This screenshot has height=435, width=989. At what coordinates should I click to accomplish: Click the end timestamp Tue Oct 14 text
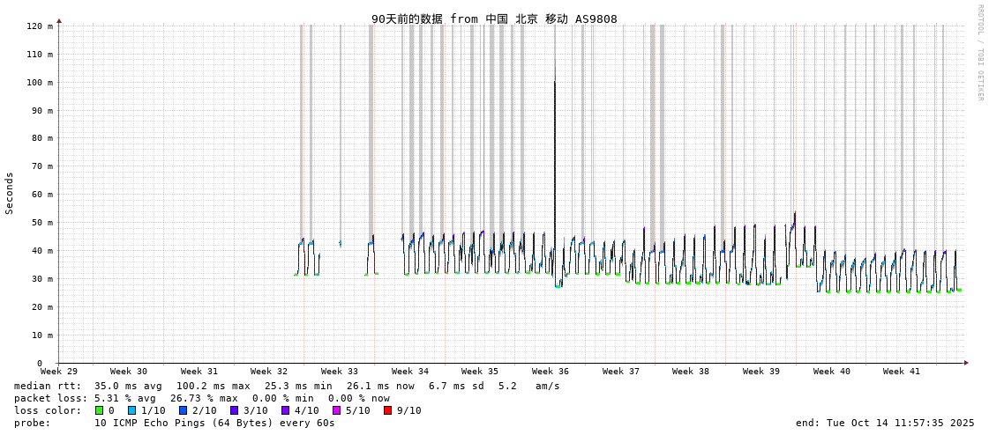coord(885,423)
